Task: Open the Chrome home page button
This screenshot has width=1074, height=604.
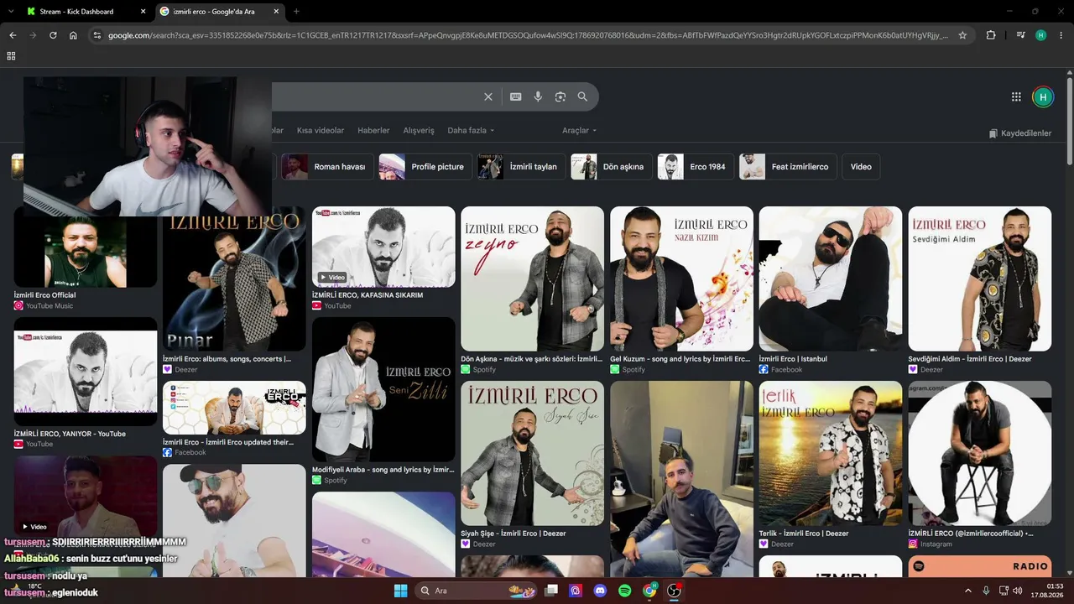Action: pos(73,35)
